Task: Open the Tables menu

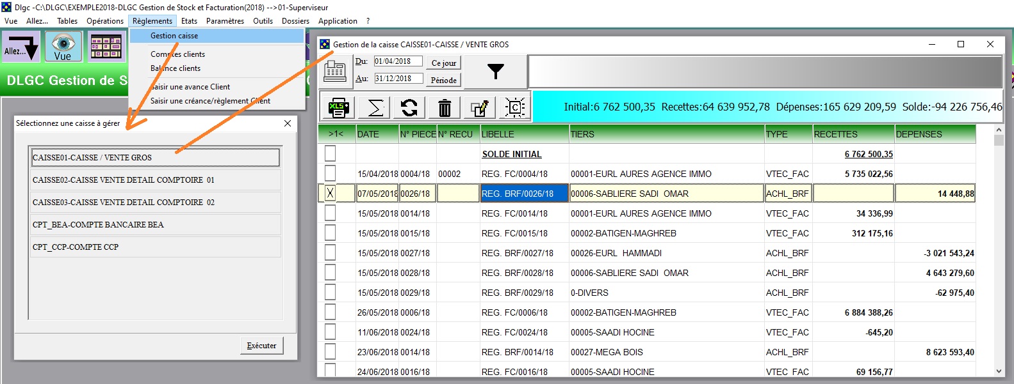Action: tap(67, 21)
